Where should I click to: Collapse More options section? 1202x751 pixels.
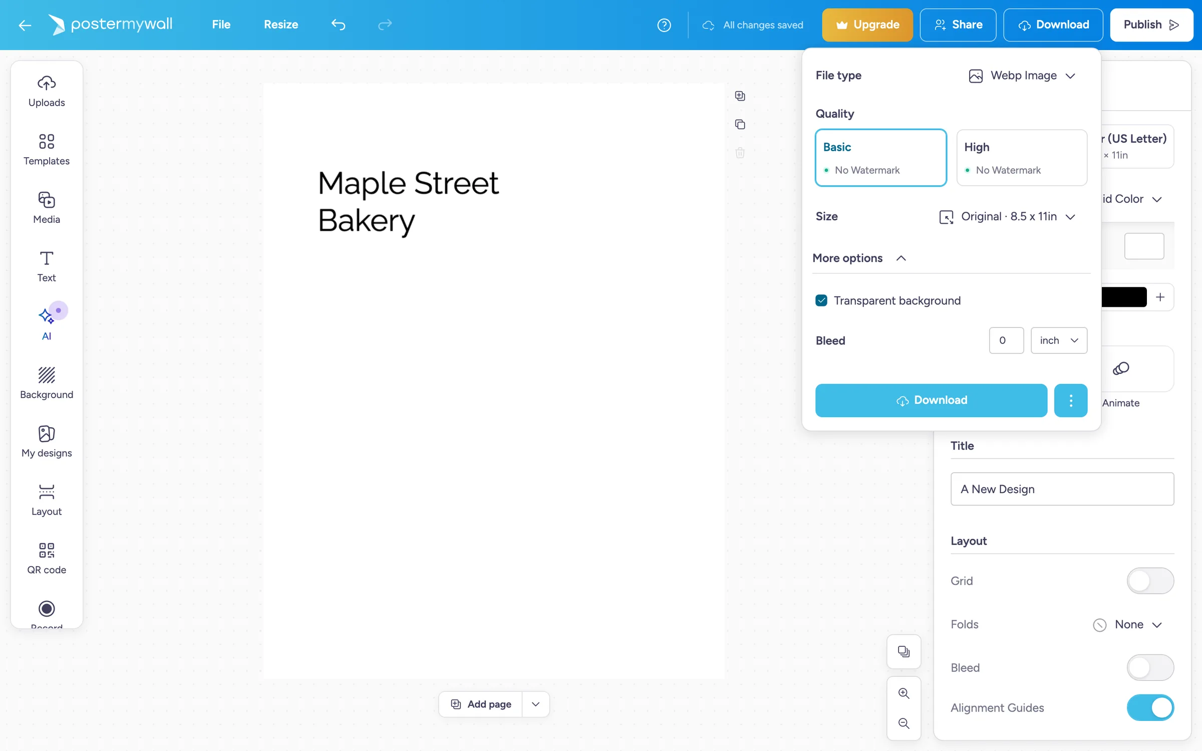coord(859,258)
